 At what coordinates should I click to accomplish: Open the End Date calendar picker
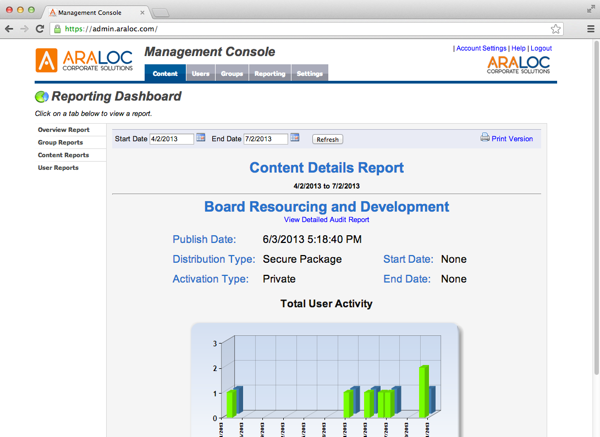coord(295,138)
